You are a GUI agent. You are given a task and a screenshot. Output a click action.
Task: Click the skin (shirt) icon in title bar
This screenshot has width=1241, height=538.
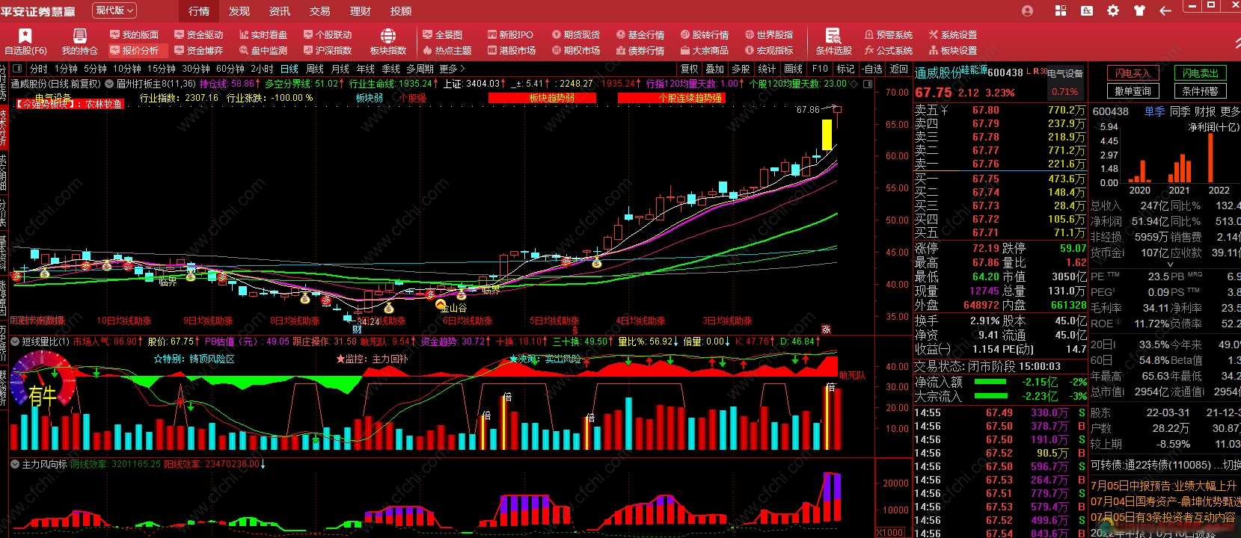[x=1139, y=10]
